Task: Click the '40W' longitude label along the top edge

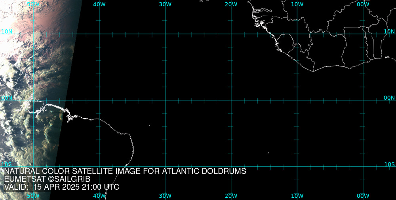Action: [99, 4]
